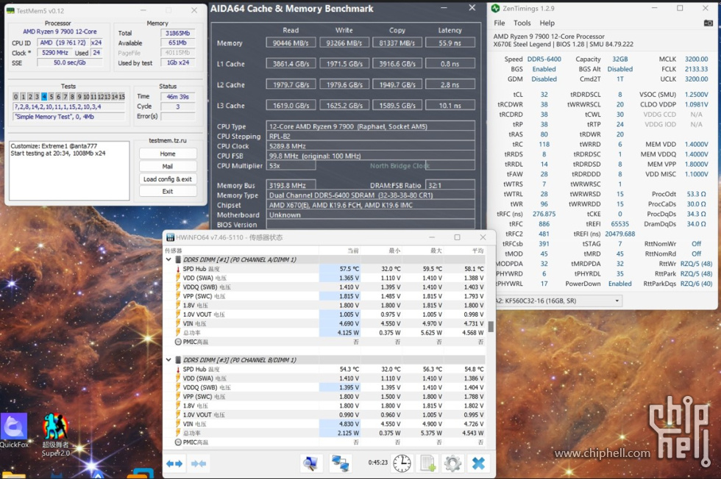
Task: Open ZenTimings Help menu
Action: coord(547,23)
